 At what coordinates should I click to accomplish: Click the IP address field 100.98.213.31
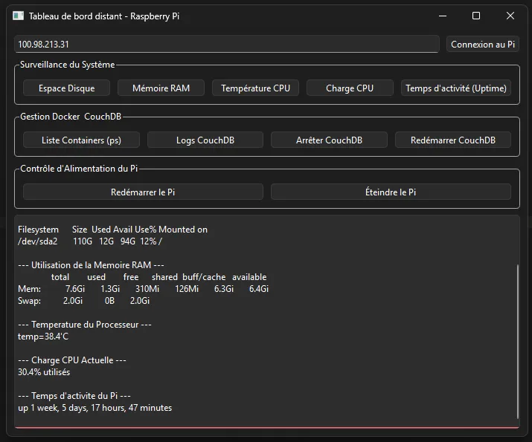(x=227, y=44)
